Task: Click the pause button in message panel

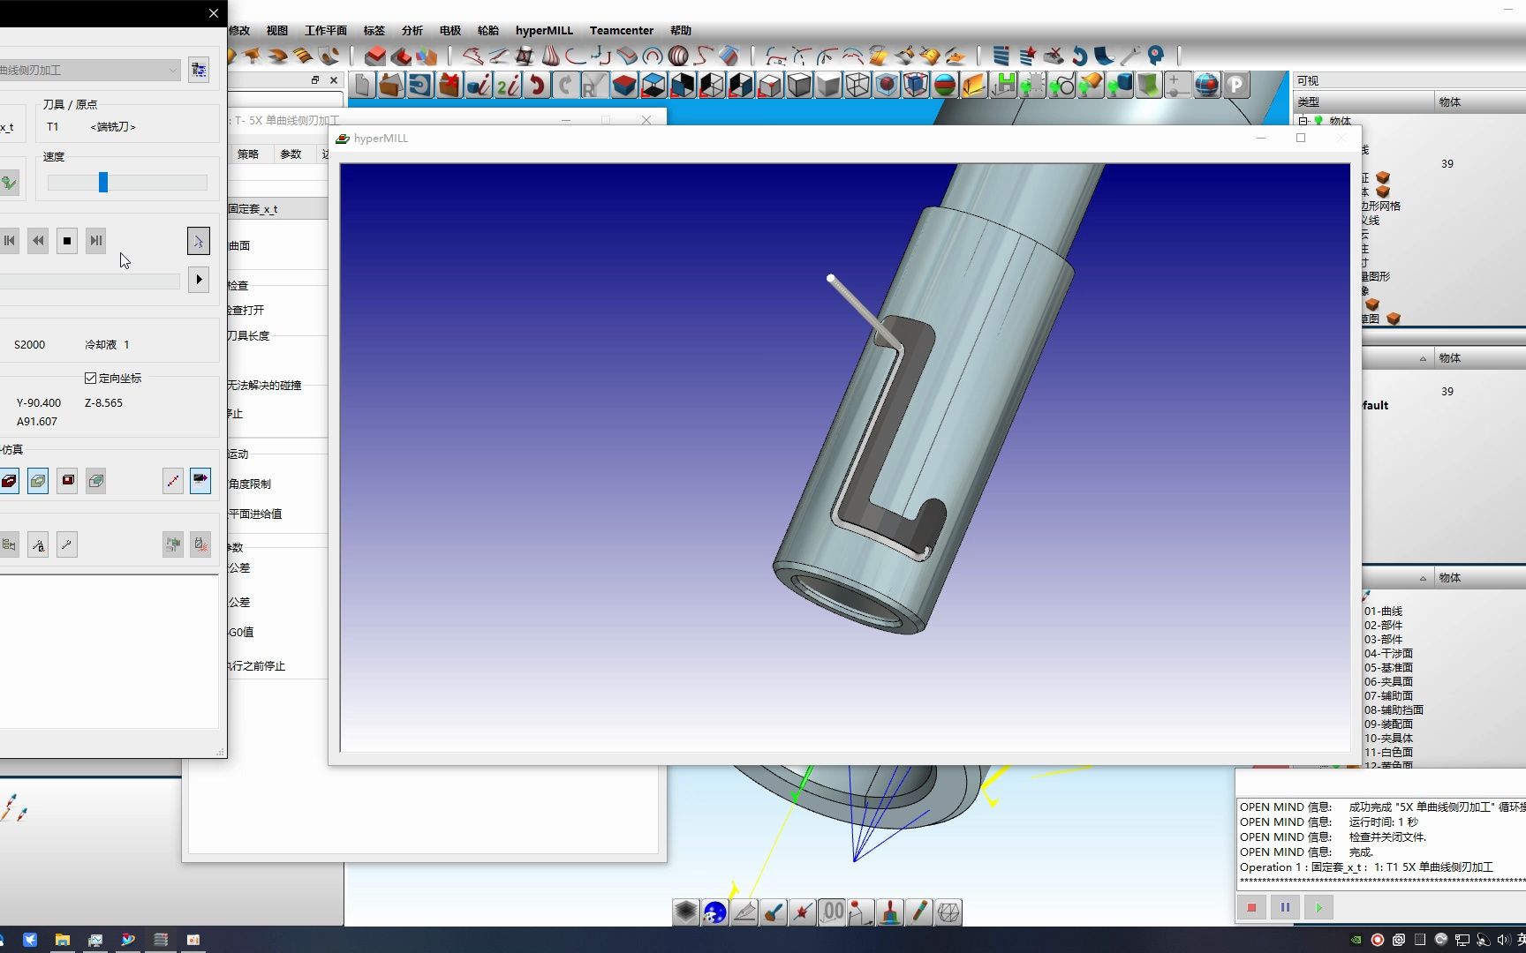Action: (x=1285, y=907)
